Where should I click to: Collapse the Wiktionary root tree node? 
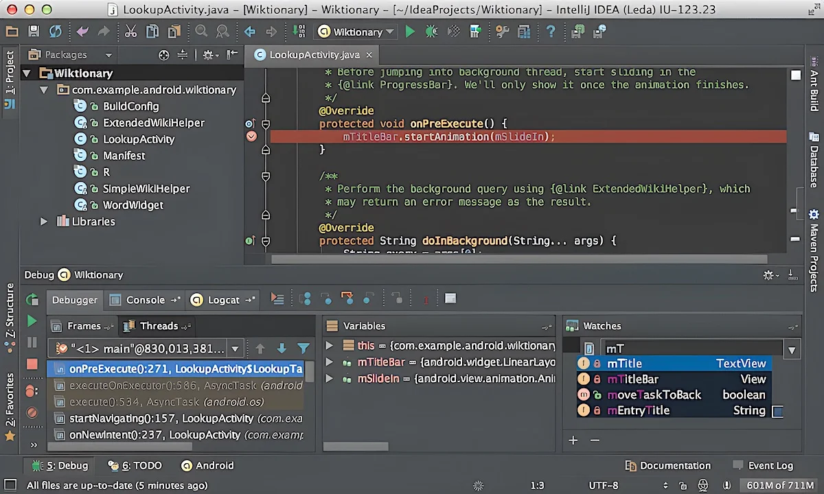27,73
